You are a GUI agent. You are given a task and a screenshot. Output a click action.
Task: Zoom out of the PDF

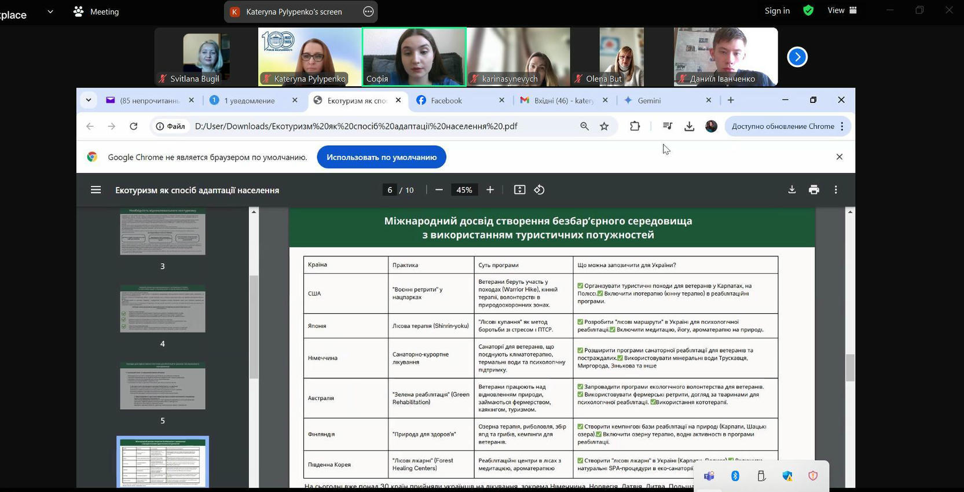click(439, 190)
